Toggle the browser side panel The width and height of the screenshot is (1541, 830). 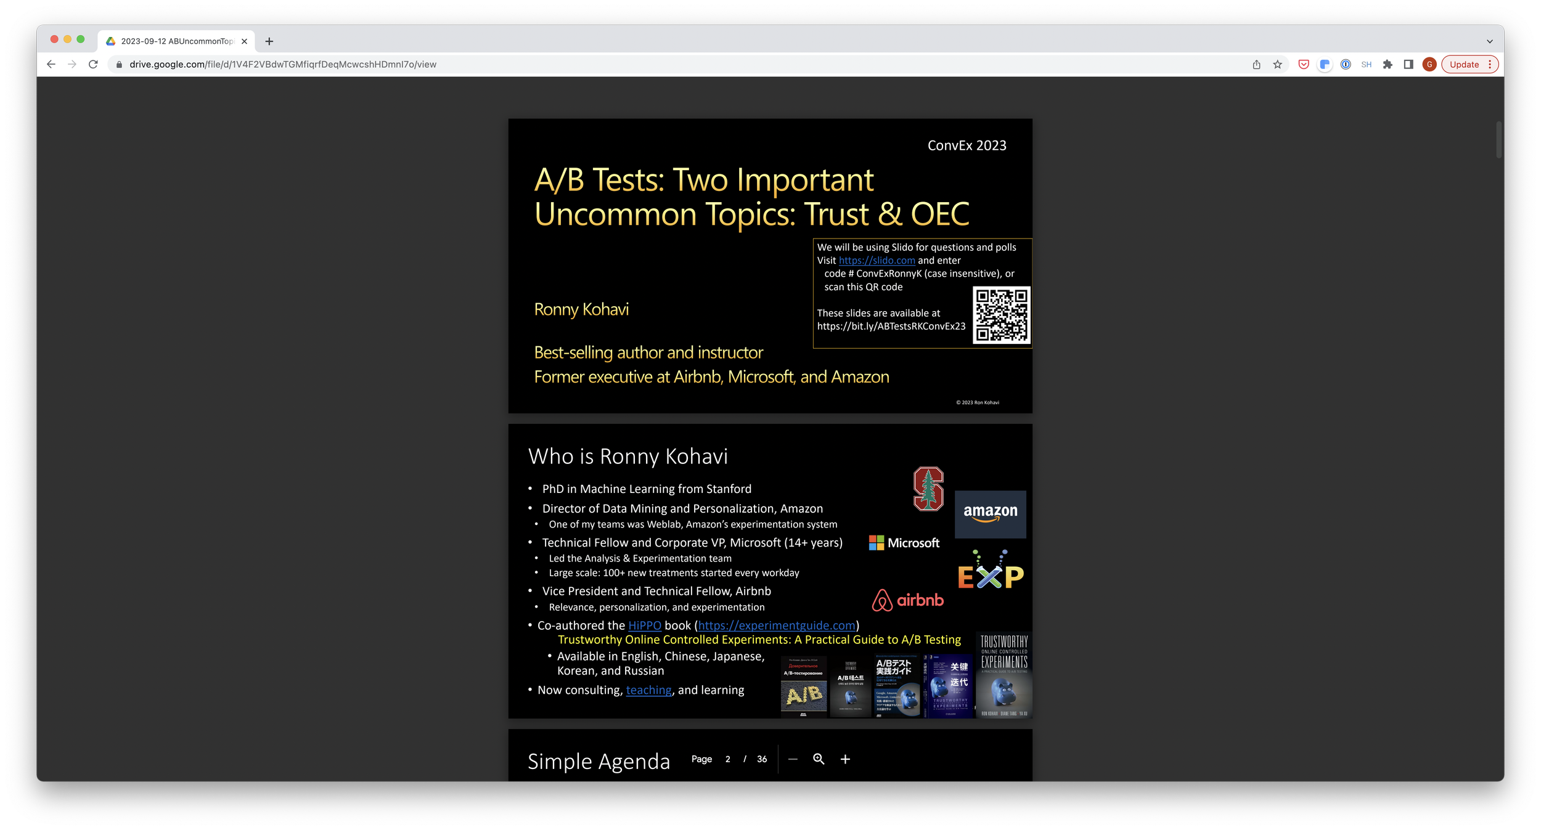1408,64
